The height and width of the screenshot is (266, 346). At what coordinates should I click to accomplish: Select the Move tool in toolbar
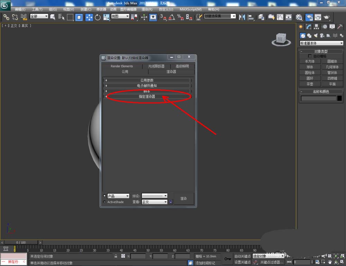pos(89,17)
